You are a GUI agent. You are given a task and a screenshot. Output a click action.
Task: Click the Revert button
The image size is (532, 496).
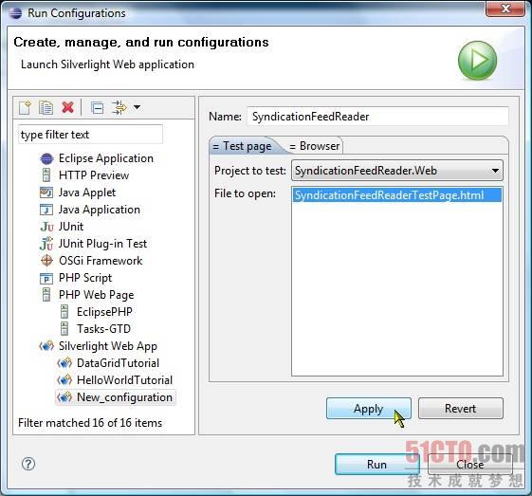tap(461, 409)
